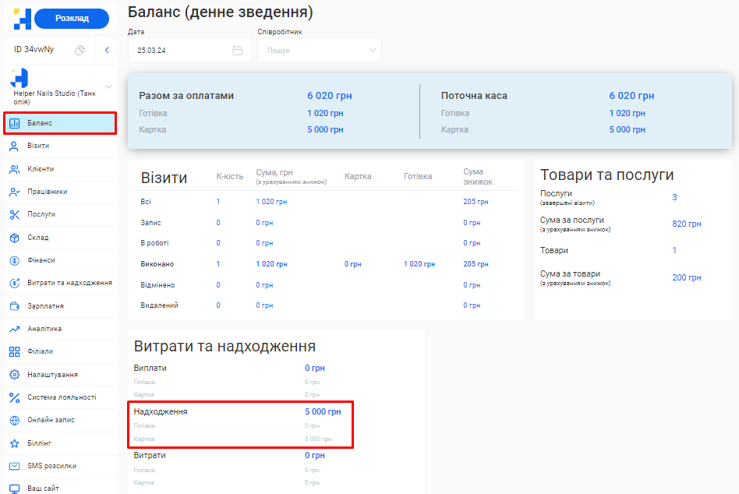Click the 5 000 грн Надходження amount
The height and width of the screenshot is (494, 739).
point(323,411)
